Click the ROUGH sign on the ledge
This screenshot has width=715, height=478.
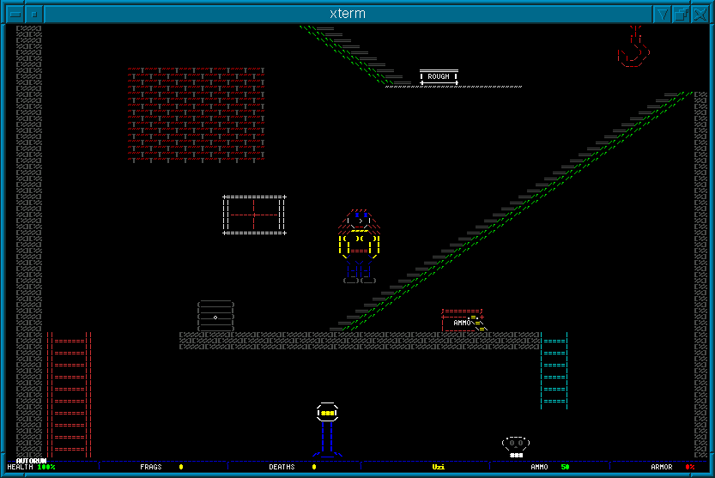[439, 77]
